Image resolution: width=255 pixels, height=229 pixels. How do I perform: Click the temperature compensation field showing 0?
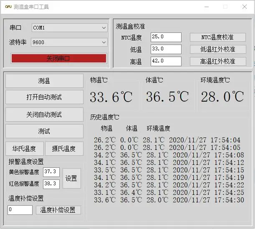click(x=20, y=210)
